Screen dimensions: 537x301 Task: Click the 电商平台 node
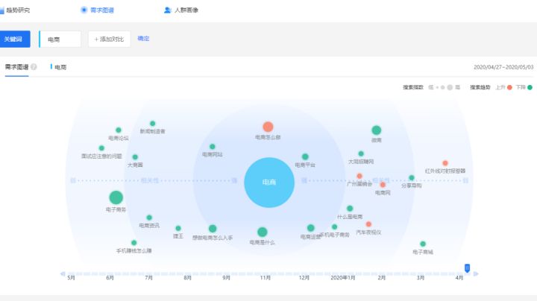click(x=304, y=156)
